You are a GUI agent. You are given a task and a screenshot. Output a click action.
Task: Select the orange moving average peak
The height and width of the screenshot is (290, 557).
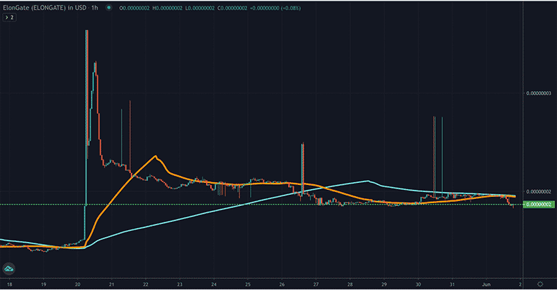coord(155,156)
